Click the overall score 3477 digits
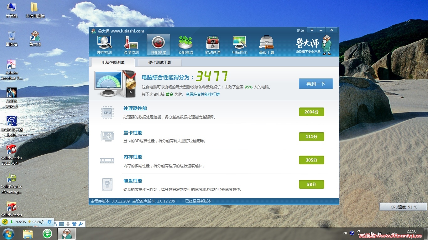 pos(212,76)
